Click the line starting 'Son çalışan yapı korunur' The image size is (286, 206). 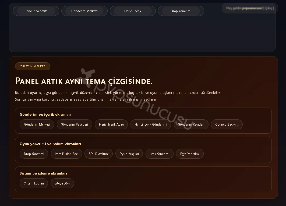tap(86, 99)
